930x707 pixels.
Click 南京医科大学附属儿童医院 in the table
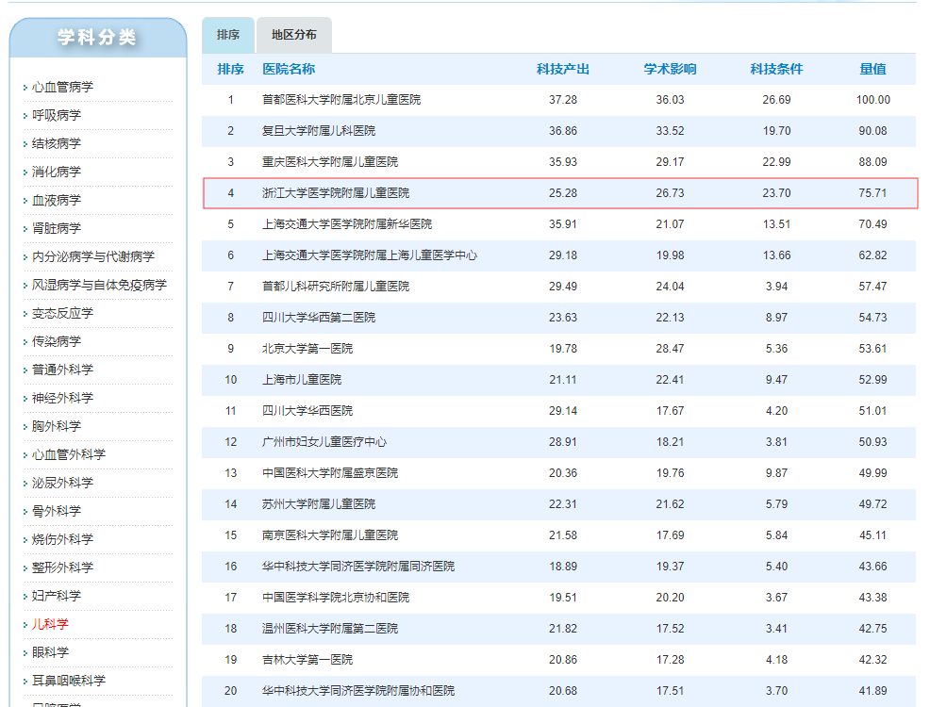click(330, 535)
